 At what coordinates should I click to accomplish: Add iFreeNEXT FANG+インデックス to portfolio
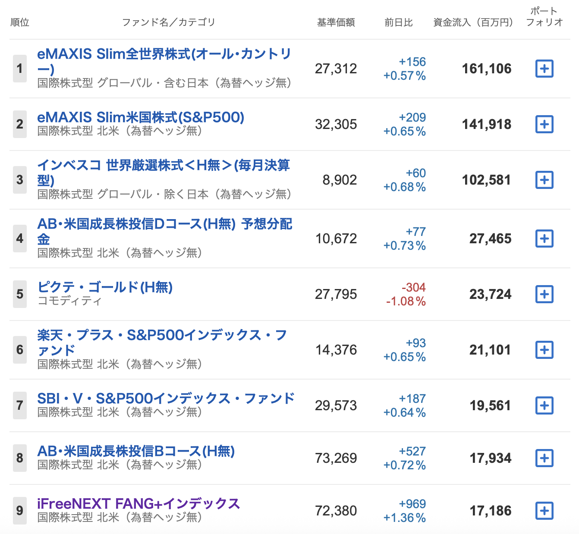[544, 511]
